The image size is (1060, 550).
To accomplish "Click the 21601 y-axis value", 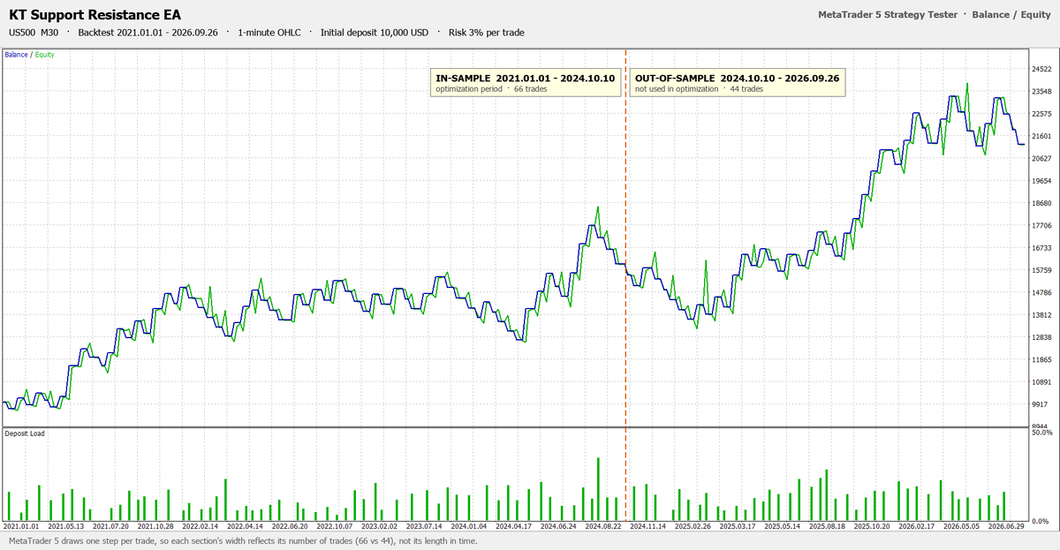I will click(1042, 136).
